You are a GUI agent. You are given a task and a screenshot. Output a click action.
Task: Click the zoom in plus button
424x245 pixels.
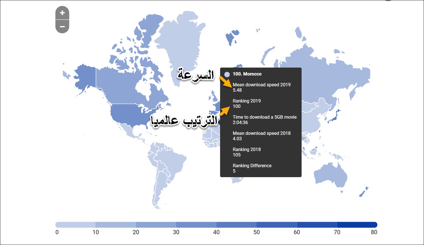point(62,13)
